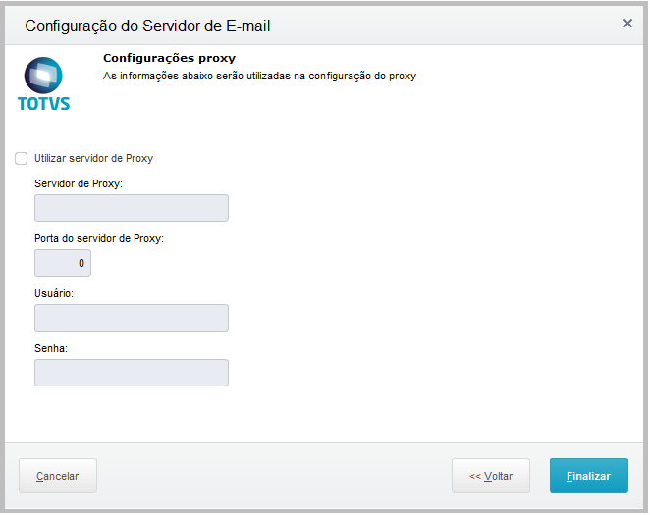
Task: Click the proxy information description text
Action: pos(260,76)
